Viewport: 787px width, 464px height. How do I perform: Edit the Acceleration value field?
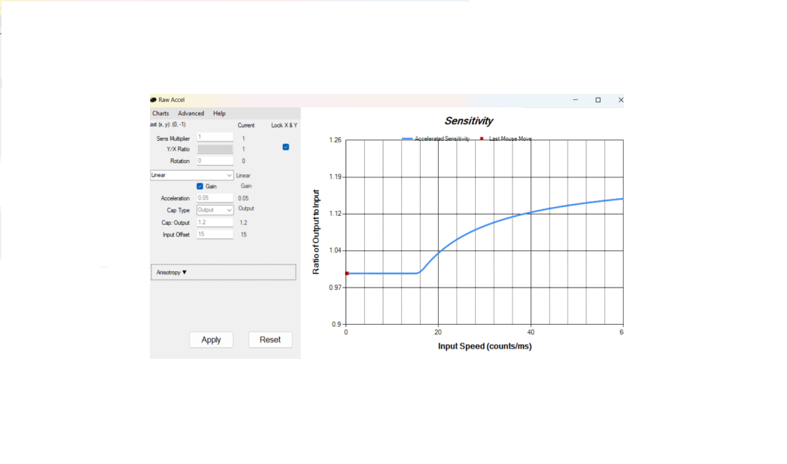tap(215, 197)
